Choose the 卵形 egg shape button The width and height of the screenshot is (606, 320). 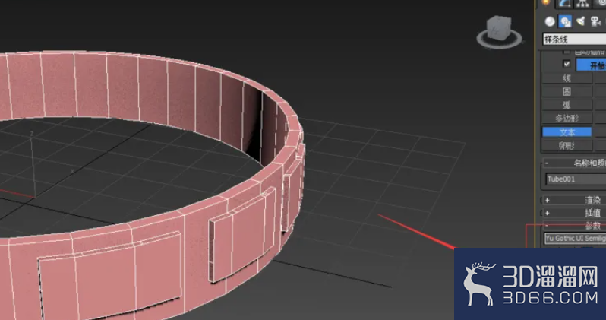click(567, 145)
